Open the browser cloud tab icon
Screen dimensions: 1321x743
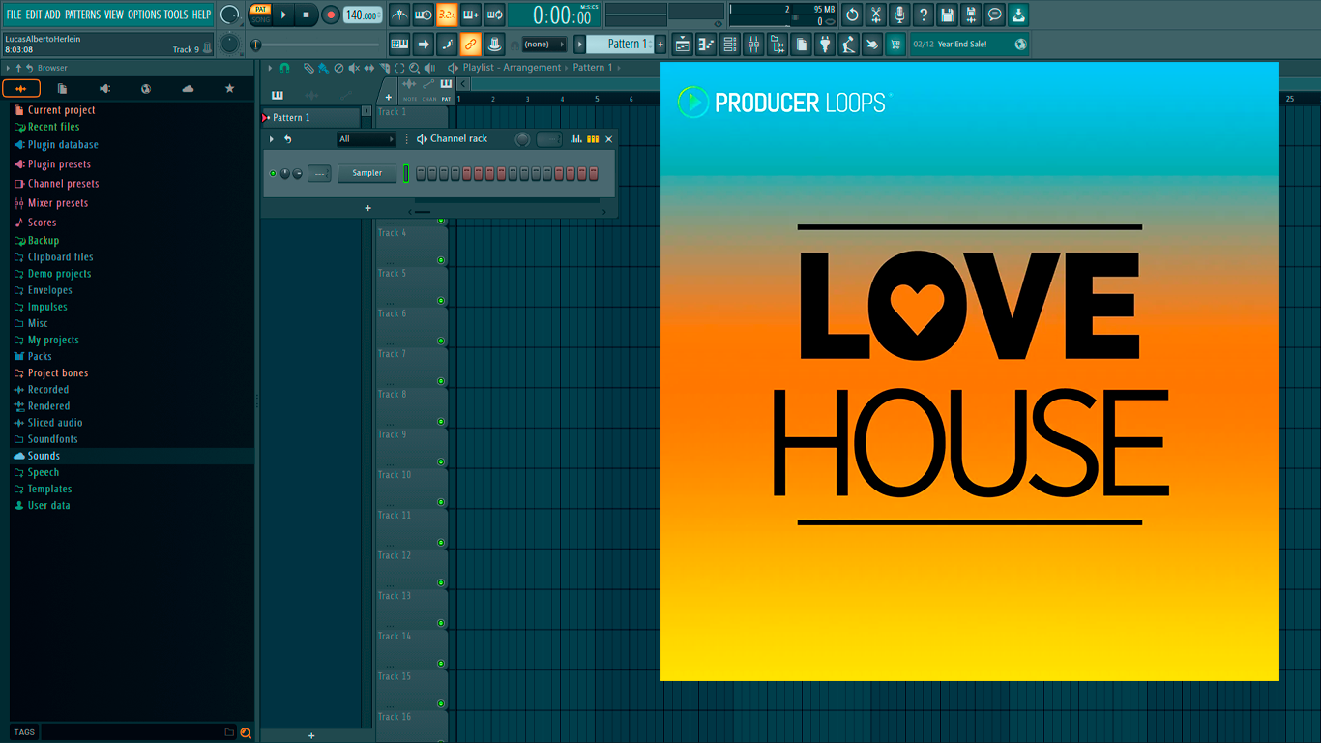(x=188, y=88)
